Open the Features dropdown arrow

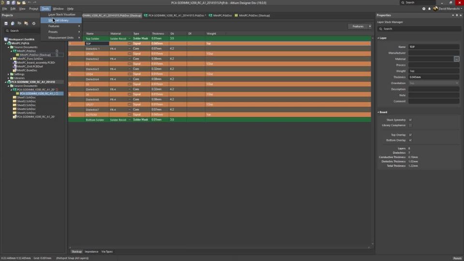370,26
